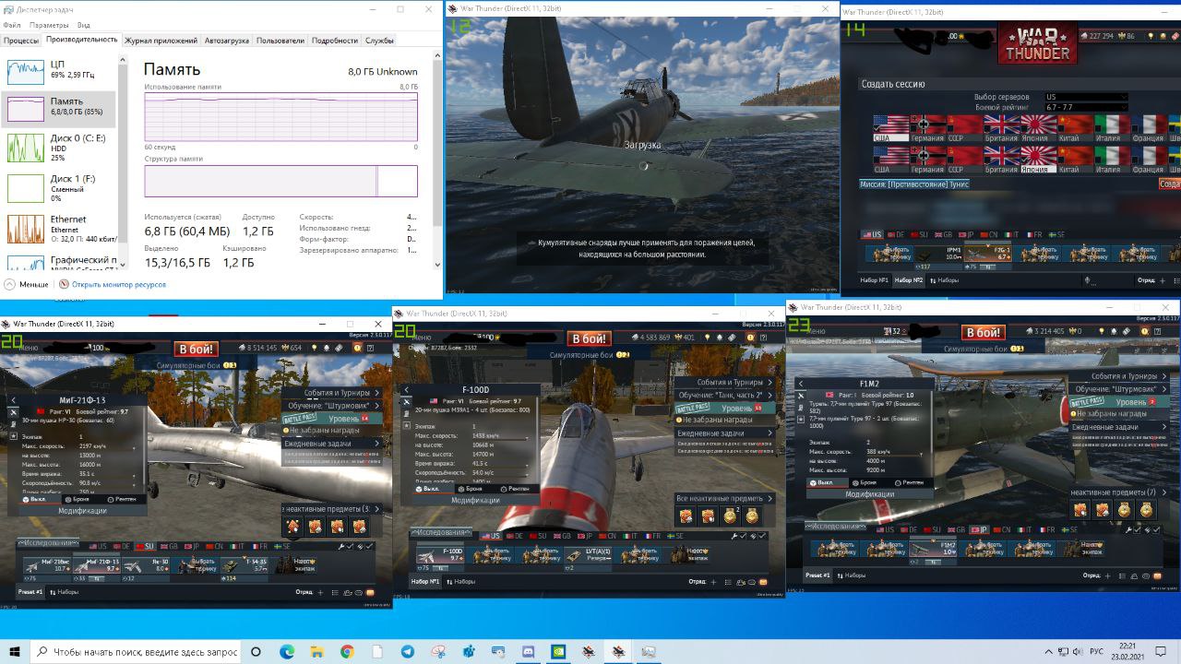Toggle Броня view in МиГ-21Ф-13 window
This screenshot has width=1181, height=664.
[77, 499]
